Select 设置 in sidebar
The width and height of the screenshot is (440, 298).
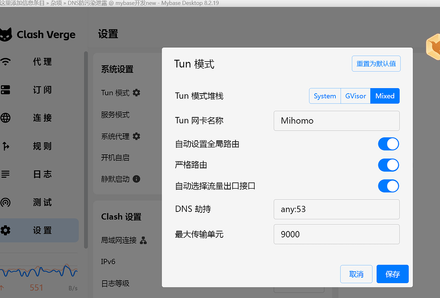point(39,230)
